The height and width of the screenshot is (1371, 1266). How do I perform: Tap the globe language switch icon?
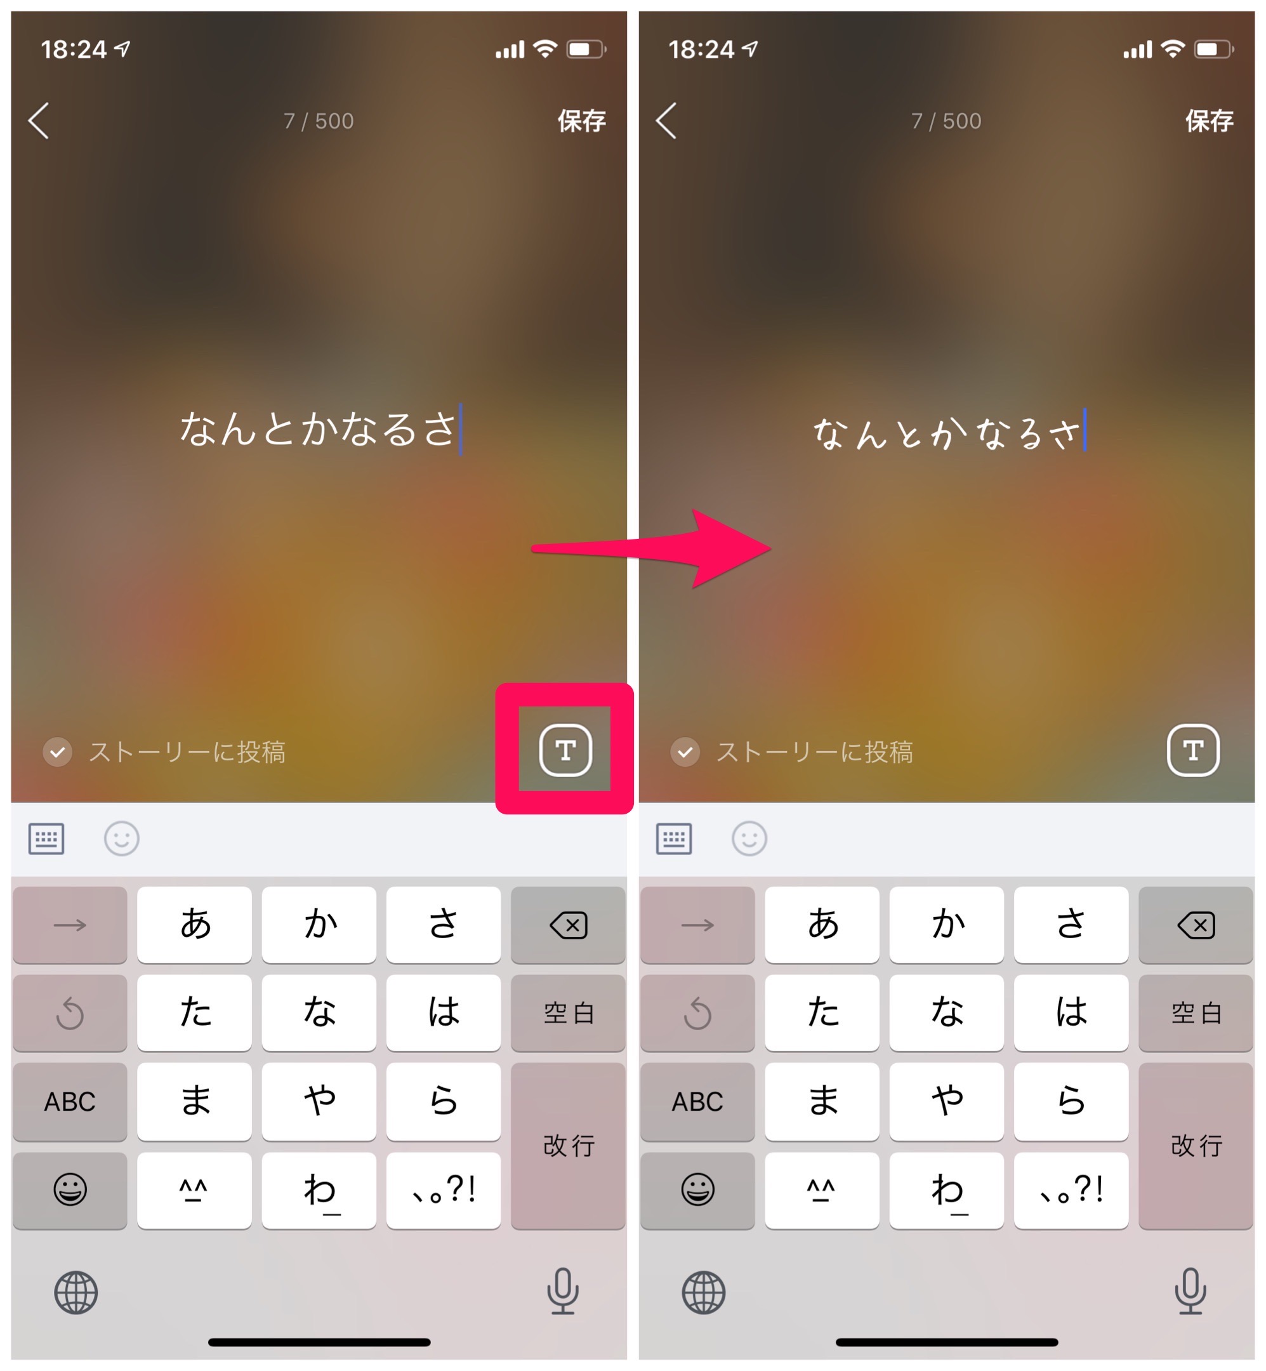[x=76, y=1295]
